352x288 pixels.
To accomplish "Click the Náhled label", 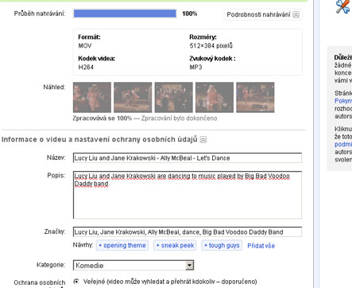I will click(x=54, y=87).
